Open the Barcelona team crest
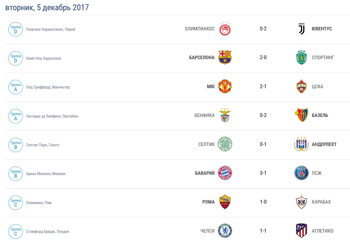Screen dimensions: 350x242 coord(225,57)
